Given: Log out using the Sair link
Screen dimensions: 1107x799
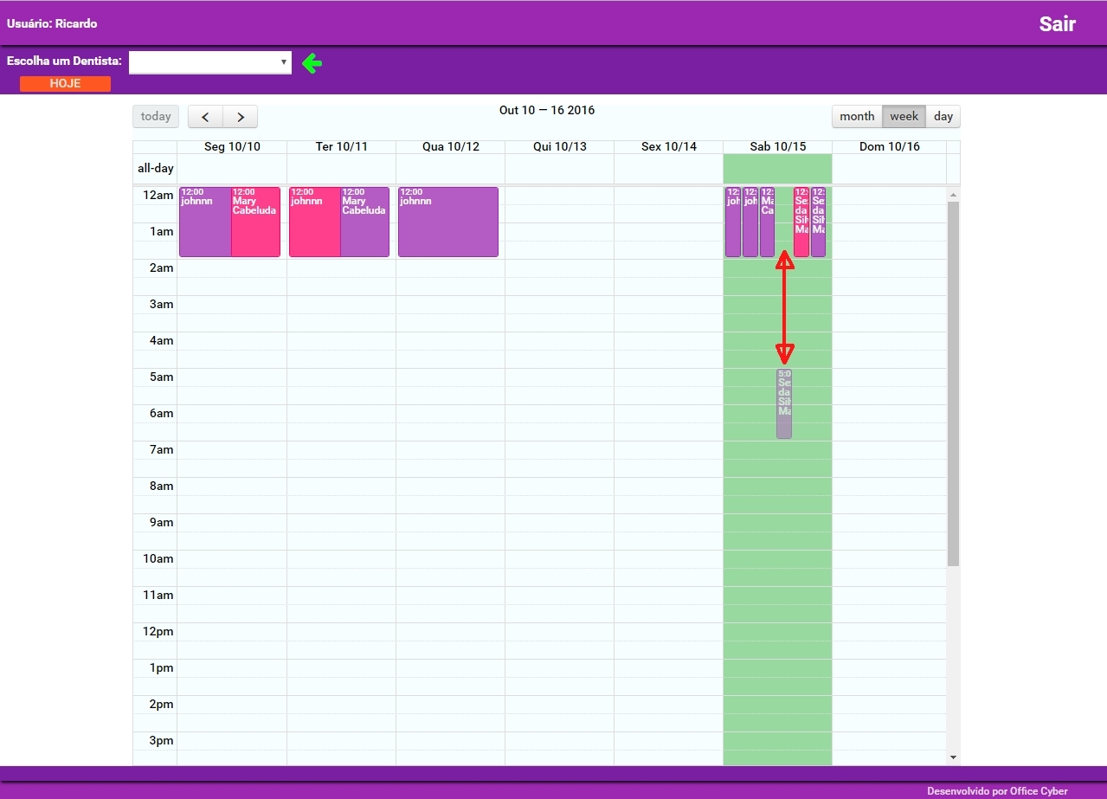Looking at the screenshot, I should (1058, 23).
